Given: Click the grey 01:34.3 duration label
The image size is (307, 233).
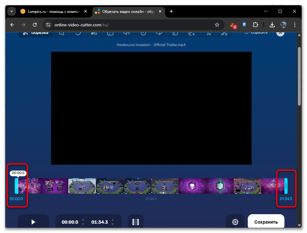Looking at the screenshot, I should click(x=151, y=199).
